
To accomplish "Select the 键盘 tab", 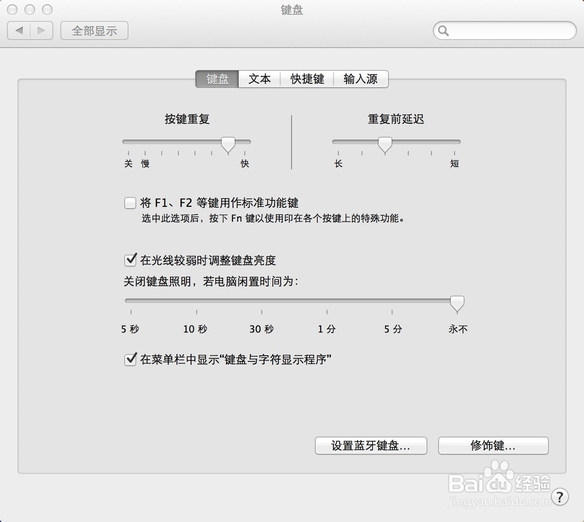I will [x=217, y=79].
